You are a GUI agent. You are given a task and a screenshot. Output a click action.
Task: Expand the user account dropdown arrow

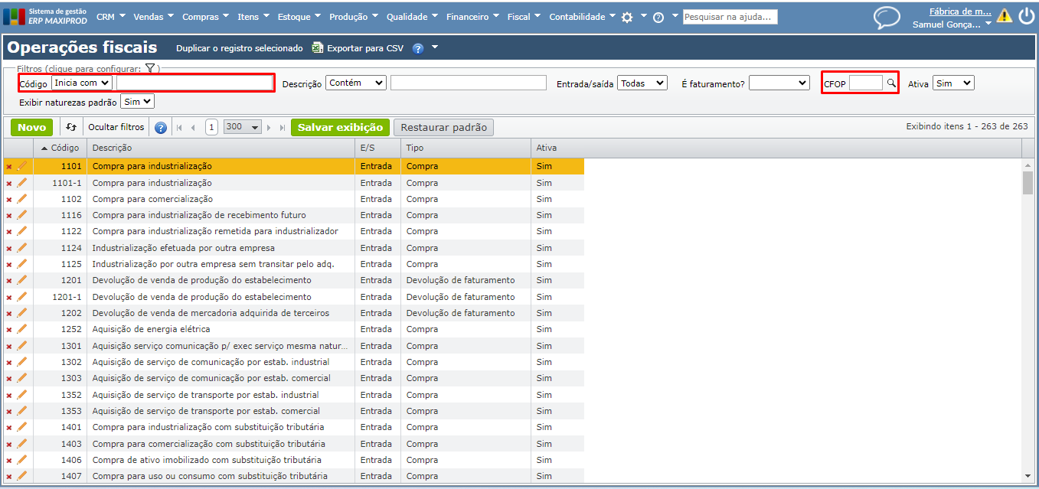988,24
